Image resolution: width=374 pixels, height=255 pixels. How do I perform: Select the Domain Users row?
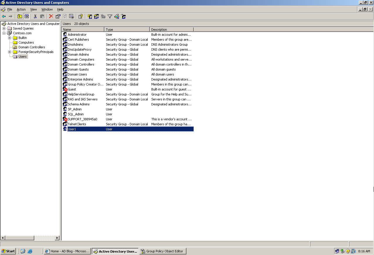(128, 74)
